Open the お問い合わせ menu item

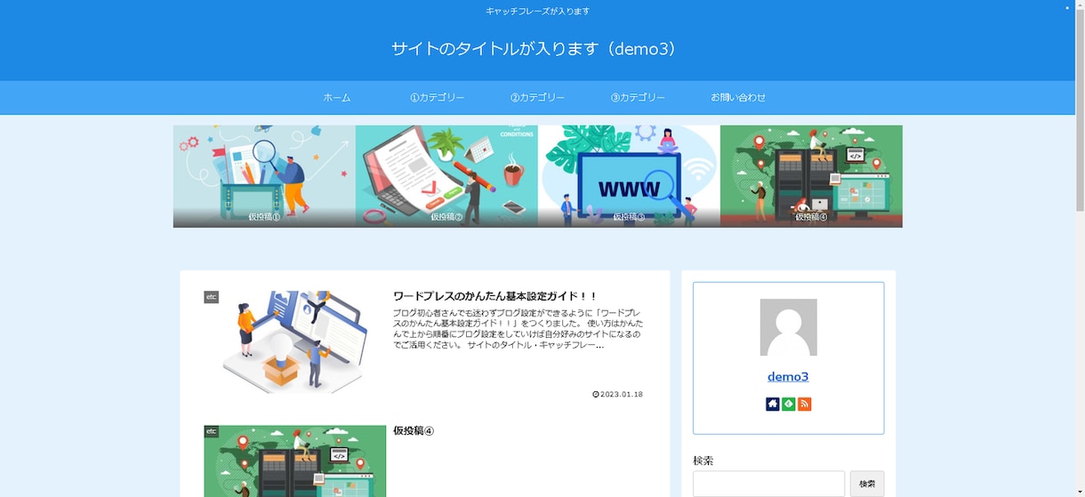click(738, 98)
